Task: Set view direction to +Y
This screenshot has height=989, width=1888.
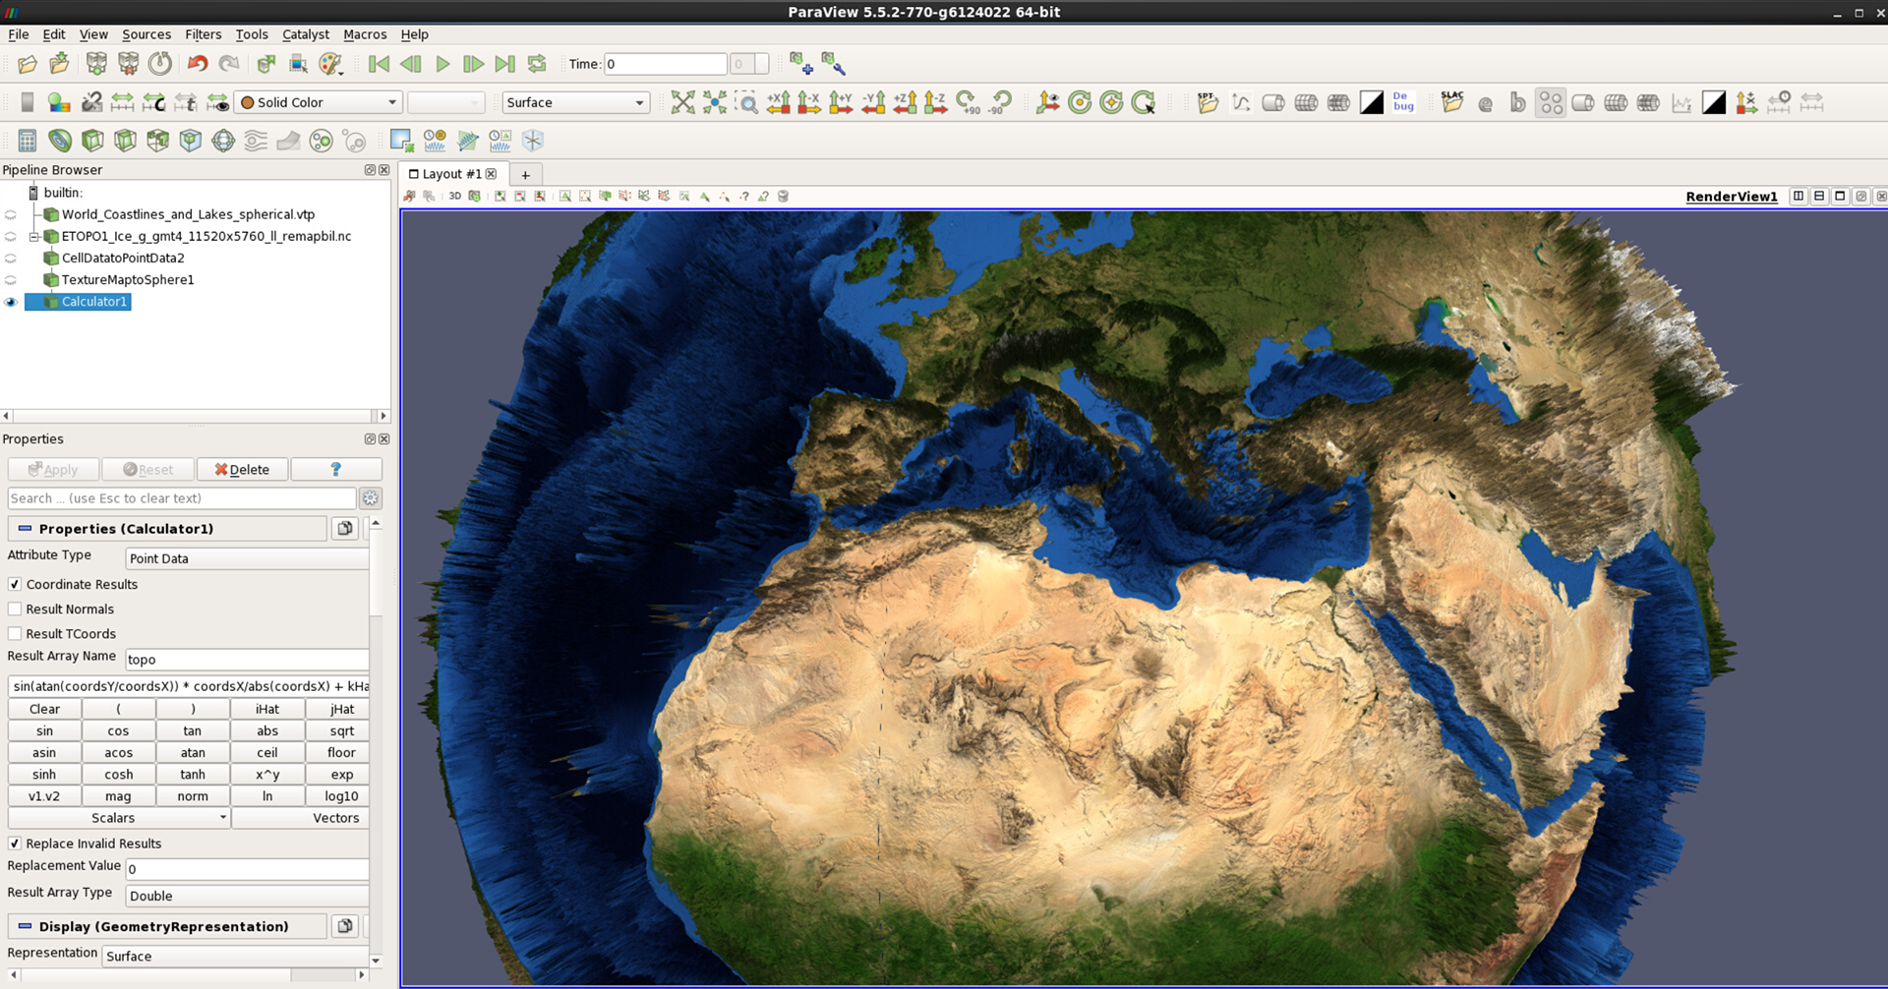Action: click(842, 102)
